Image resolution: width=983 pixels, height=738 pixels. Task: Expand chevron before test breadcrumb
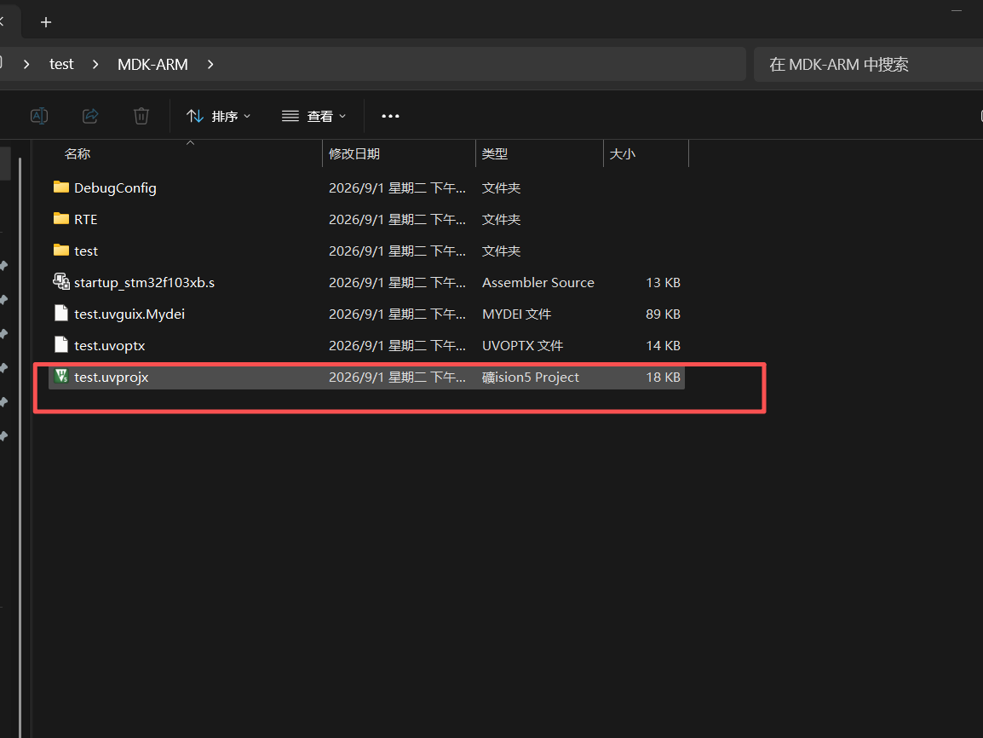coord(26,64)
